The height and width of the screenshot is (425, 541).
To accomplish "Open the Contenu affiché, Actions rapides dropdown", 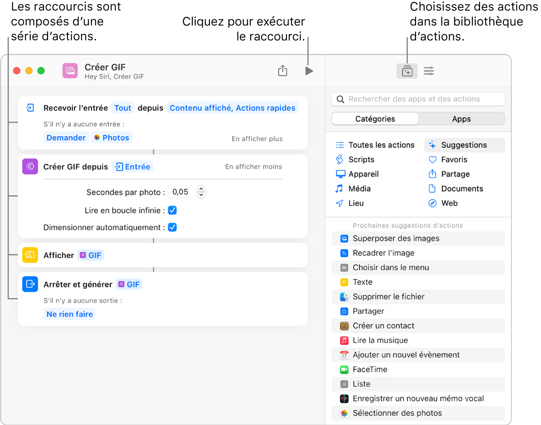I will [233, 108].
